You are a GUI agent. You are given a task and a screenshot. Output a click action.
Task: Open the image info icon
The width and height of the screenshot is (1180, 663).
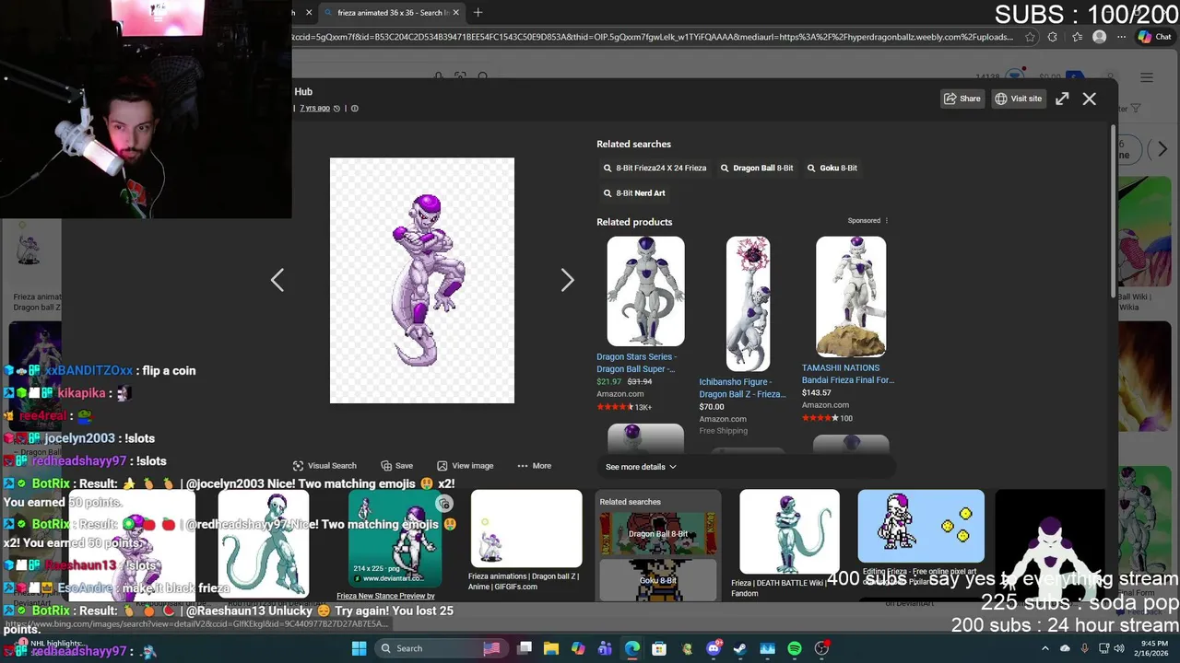point(354,108)
